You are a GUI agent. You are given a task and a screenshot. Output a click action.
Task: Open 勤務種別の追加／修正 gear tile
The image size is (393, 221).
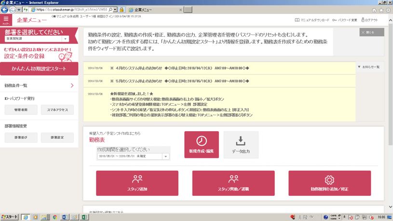click(329, 183)
